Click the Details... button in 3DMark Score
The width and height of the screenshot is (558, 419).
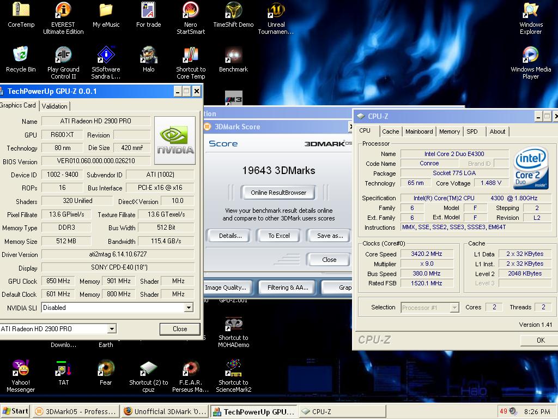pyautogui.click(x=231, y=236)
